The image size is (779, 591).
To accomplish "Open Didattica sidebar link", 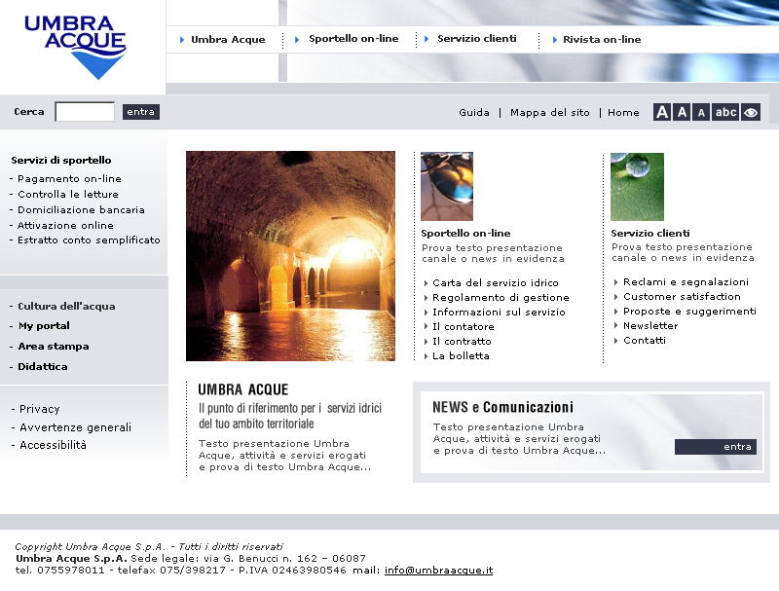I will 43,366.
